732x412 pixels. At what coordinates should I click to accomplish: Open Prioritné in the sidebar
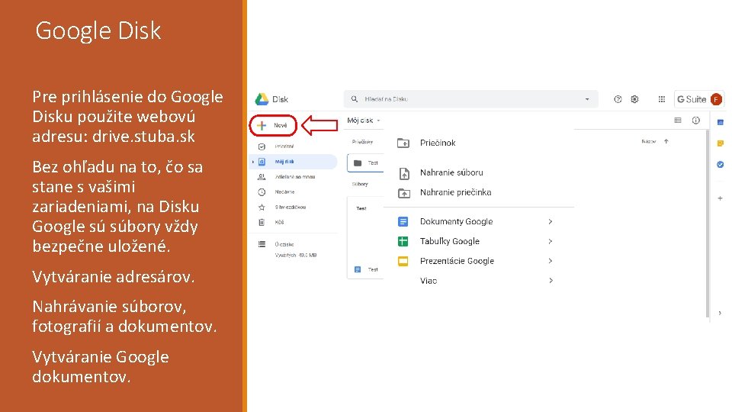coord(284,146)
